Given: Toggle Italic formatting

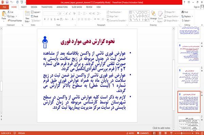Looking at the screenshot, I should [48, 19].
